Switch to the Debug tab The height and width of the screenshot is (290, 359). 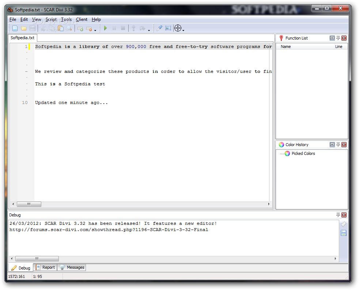20,268
